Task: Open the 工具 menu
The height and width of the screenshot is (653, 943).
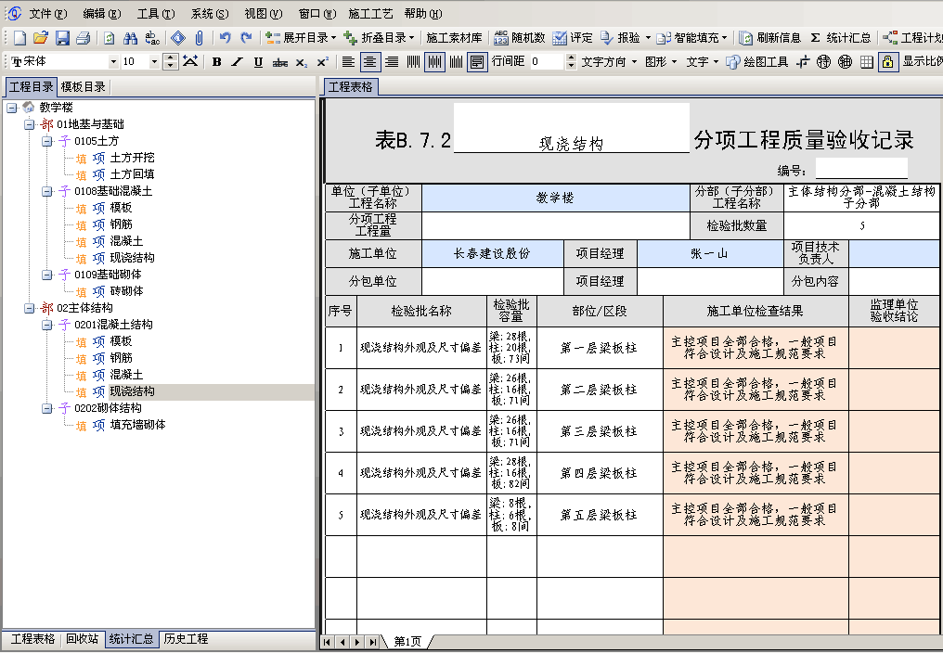Action: [x=156, y=13]
